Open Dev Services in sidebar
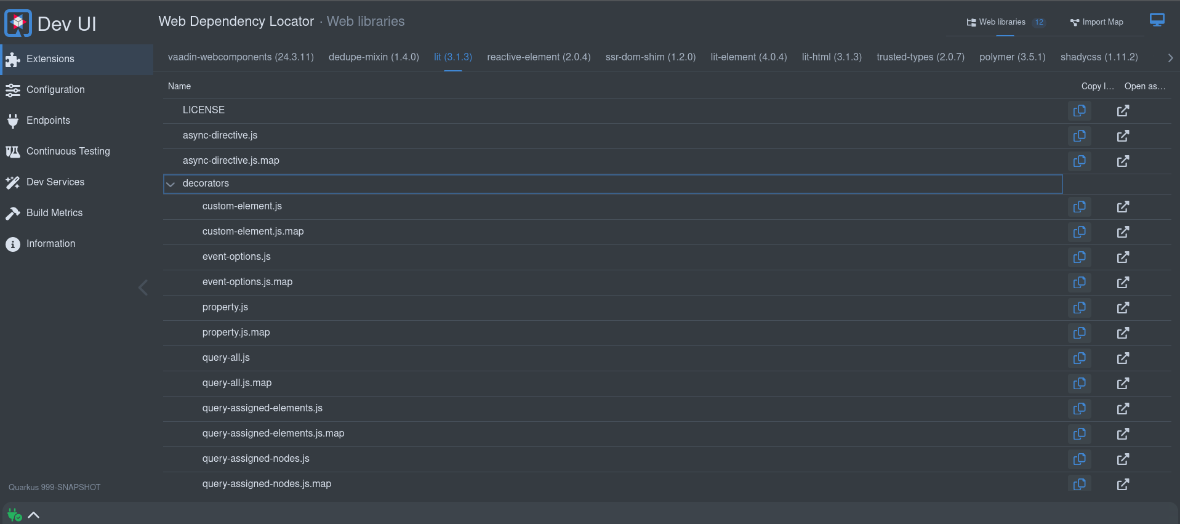This screenshot has height=524, width=1180. 55,182
